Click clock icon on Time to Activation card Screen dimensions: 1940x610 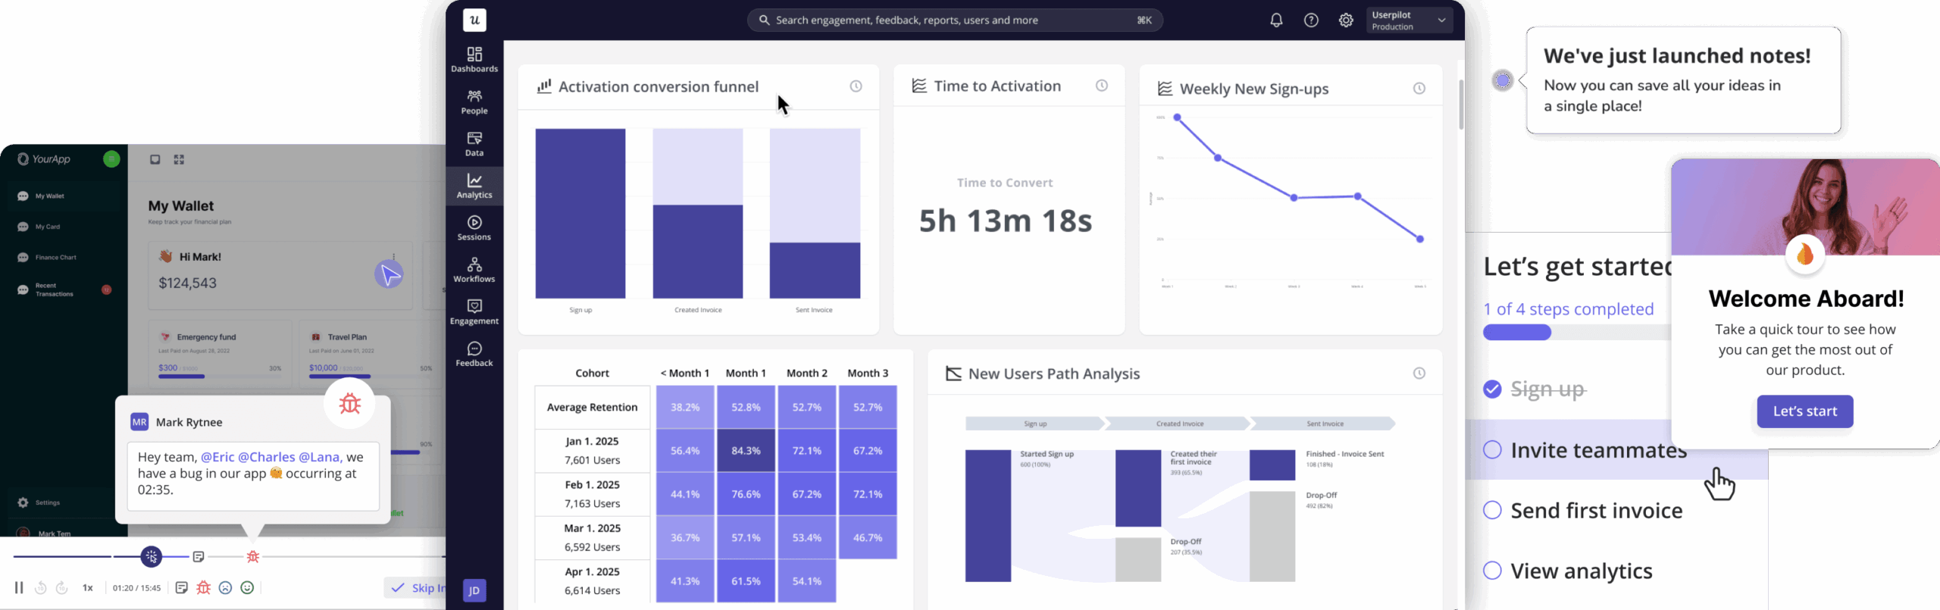1102,86
